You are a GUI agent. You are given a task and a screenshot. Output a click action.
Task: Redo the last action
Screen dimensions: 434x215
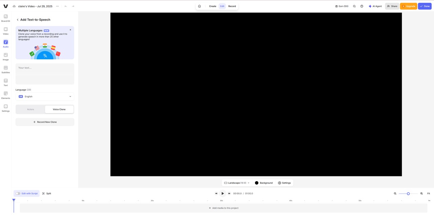[x=73, y=6]
